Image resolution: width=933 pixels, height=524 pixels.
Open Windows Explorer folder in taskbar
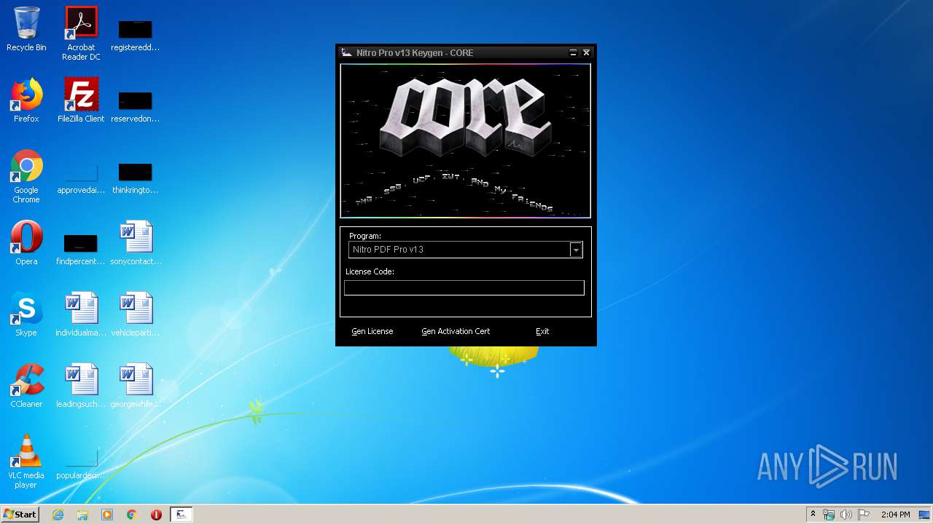click(82, 515)
